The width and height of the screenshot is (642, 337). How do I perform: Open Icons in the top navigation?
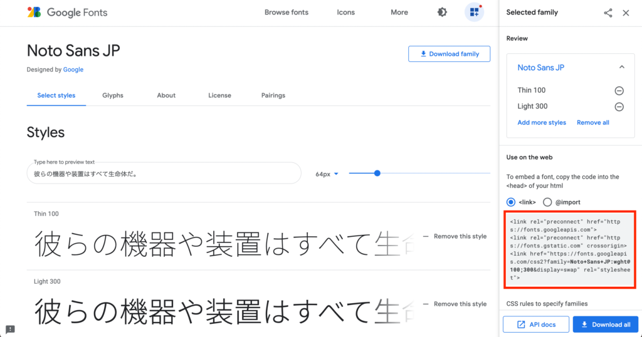pyautogui.click(x=345, y=13)
